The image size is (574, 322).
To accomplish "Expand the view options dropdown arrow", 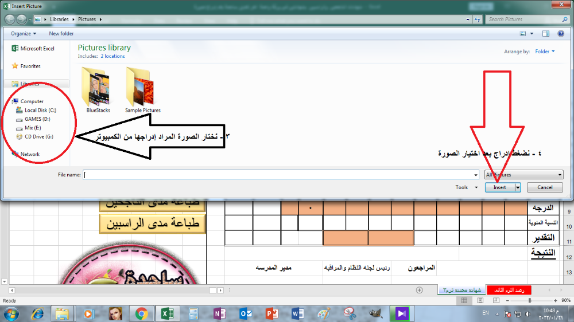I will (532, 34).
